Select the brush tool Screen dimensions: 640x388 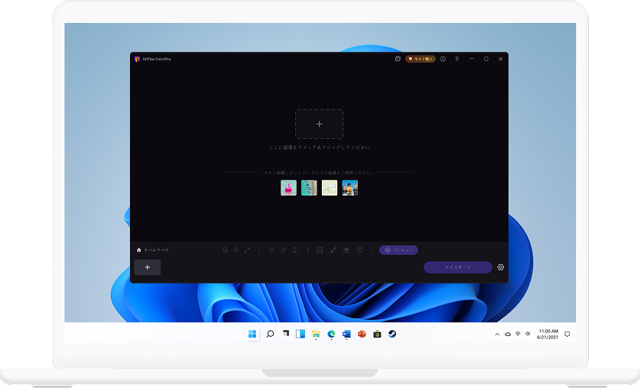[333, 251]
